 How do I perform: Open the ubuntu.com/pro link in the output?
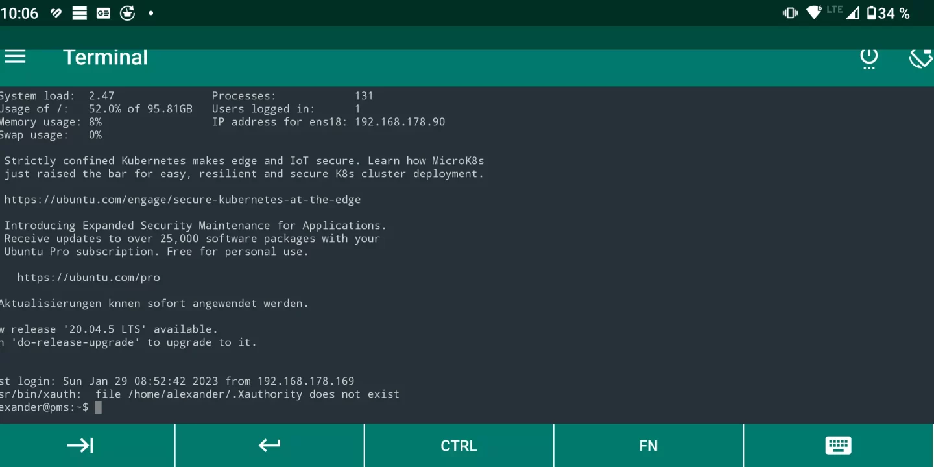click(89, 277)
